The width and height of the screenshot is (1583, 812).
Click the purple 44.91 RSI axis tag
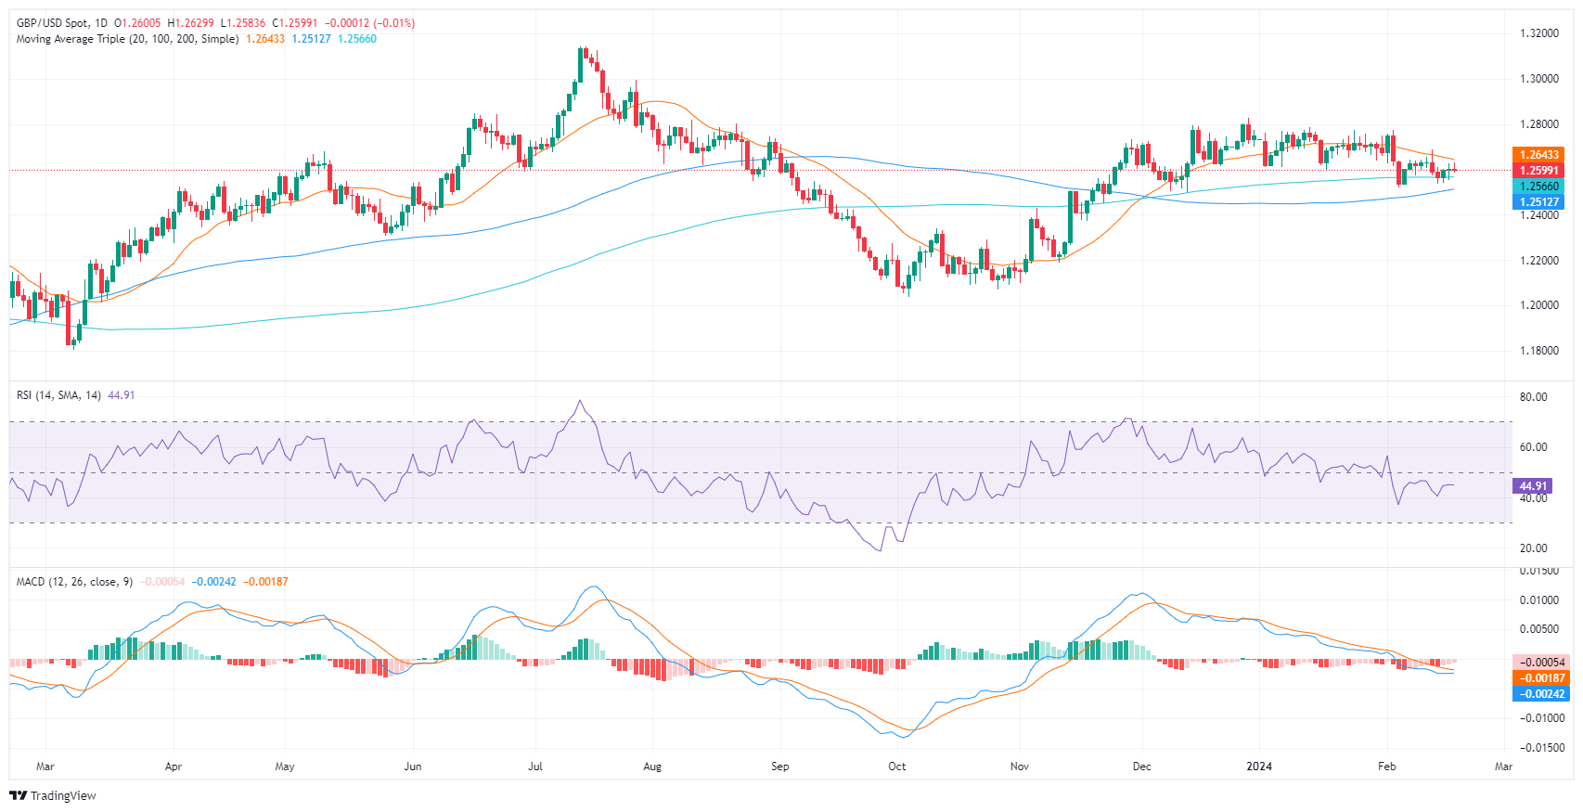1532,486
